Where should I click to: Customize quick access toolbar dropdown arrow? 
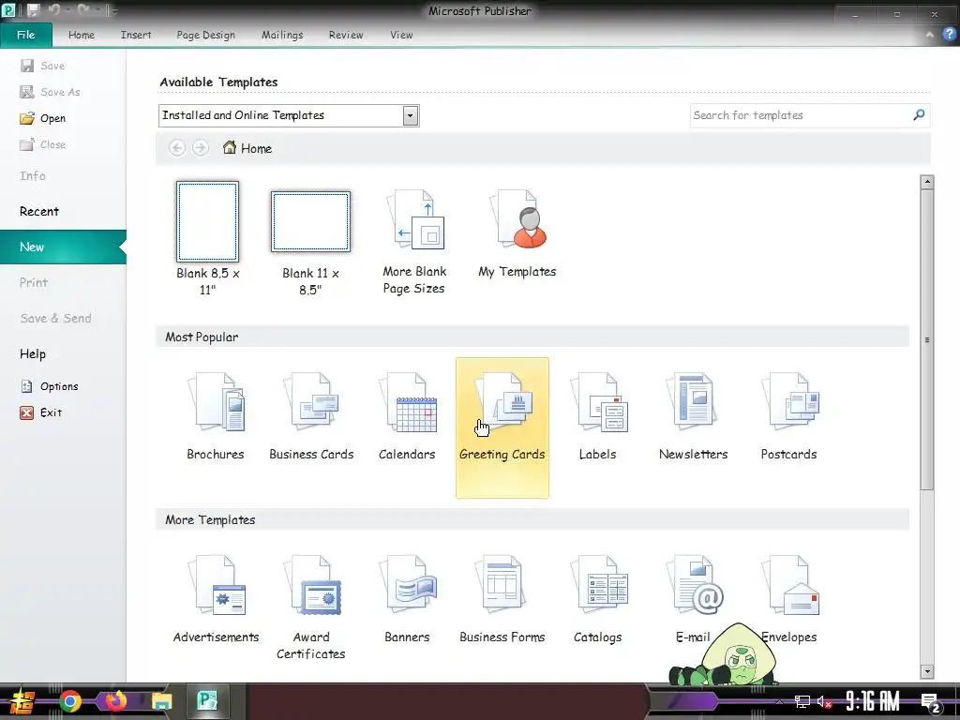pos(113,10)
